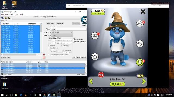Close the wardrobe with the black X
The height and width of the screenshot is (97, 174).
[143, 12]
